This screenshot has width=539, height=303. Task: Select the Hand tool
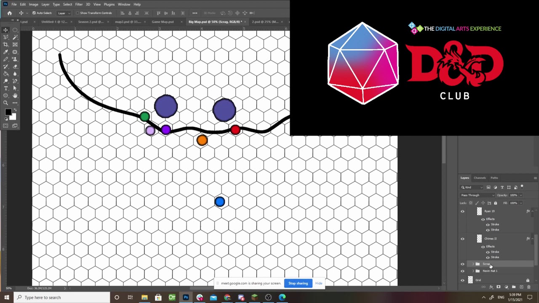pyautogui.click(x=15, y=96)
